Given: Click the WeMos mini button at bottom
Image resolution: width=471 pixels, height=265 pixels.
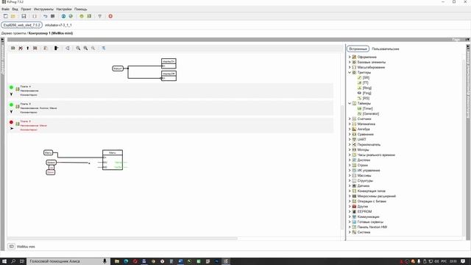Looking at the screenshot, I should coord(21,247).
